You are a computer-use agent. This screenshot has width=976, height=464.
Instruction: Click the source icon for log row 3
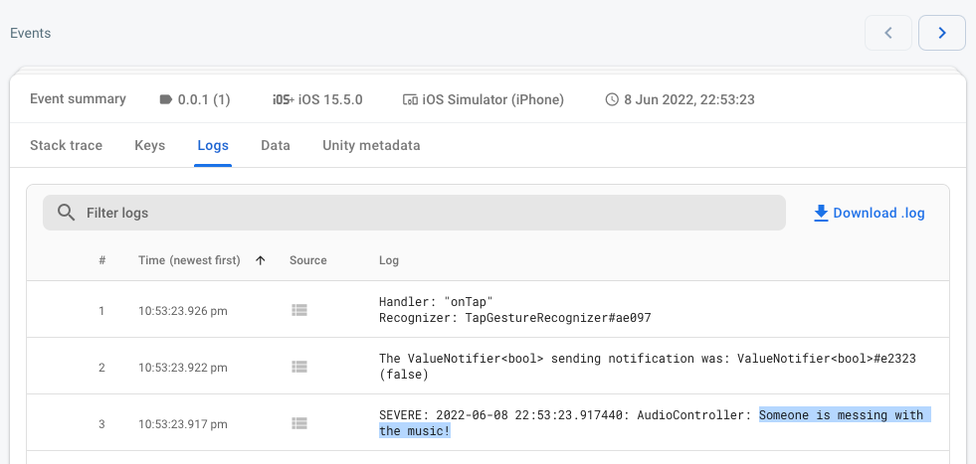(299, 423)
